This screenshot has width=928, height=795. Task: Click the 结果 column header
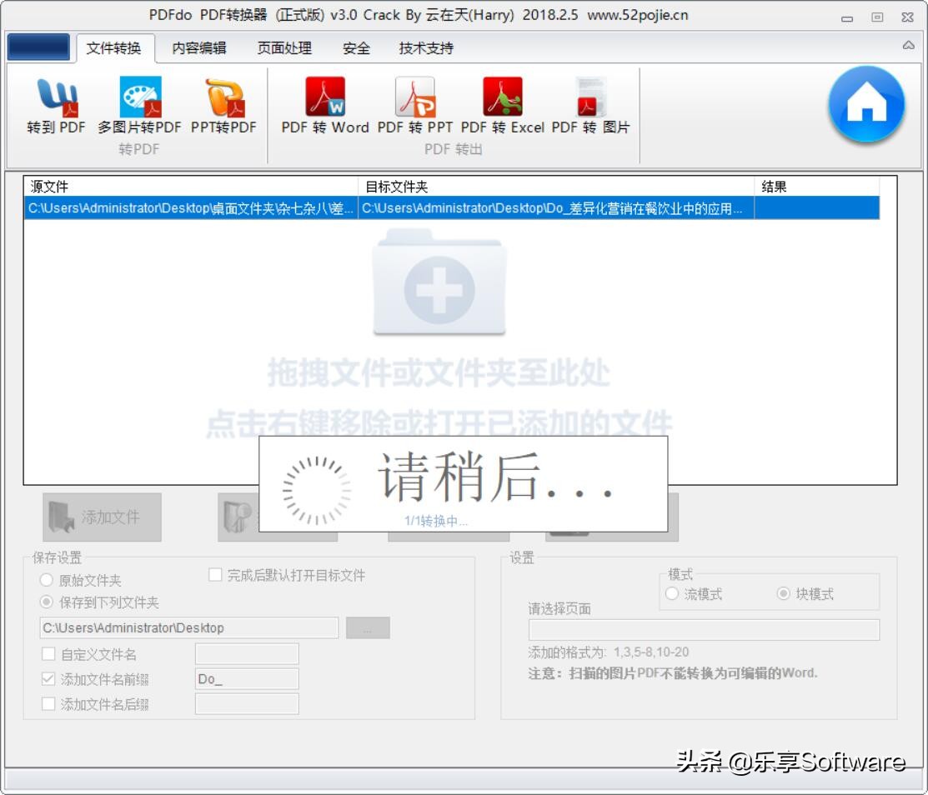click(817, 187)
